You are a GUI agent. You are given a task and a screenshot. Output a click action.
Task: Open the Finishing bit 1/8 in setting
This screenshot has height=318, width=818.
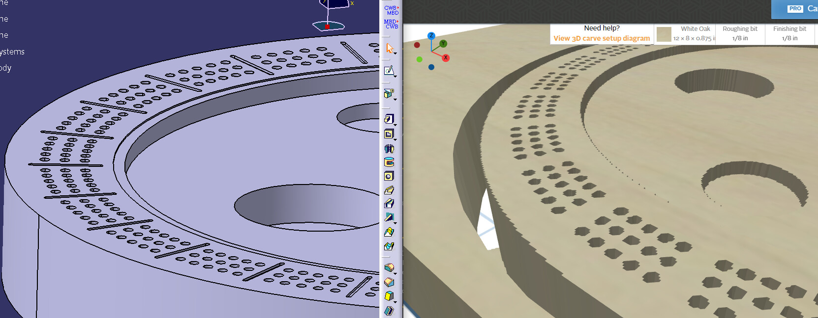click(x=789, y=34)
